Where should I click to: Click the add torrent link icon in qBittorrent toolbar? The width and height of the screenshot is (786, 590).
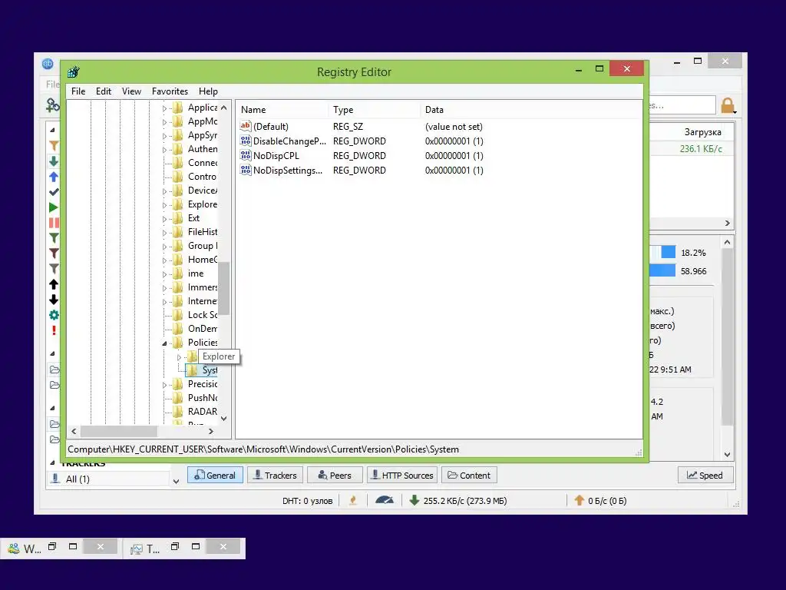tap(53, 104)
